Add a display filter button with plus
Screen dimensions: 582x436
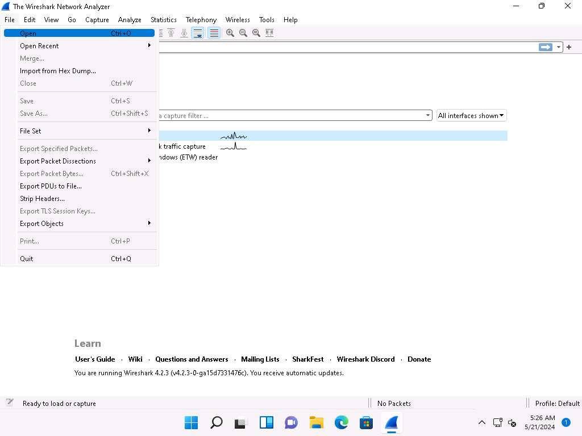pos(569,47)
